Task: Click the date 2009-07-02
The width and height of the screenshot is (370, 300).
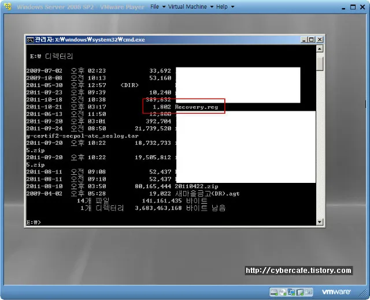Action: 45,71
